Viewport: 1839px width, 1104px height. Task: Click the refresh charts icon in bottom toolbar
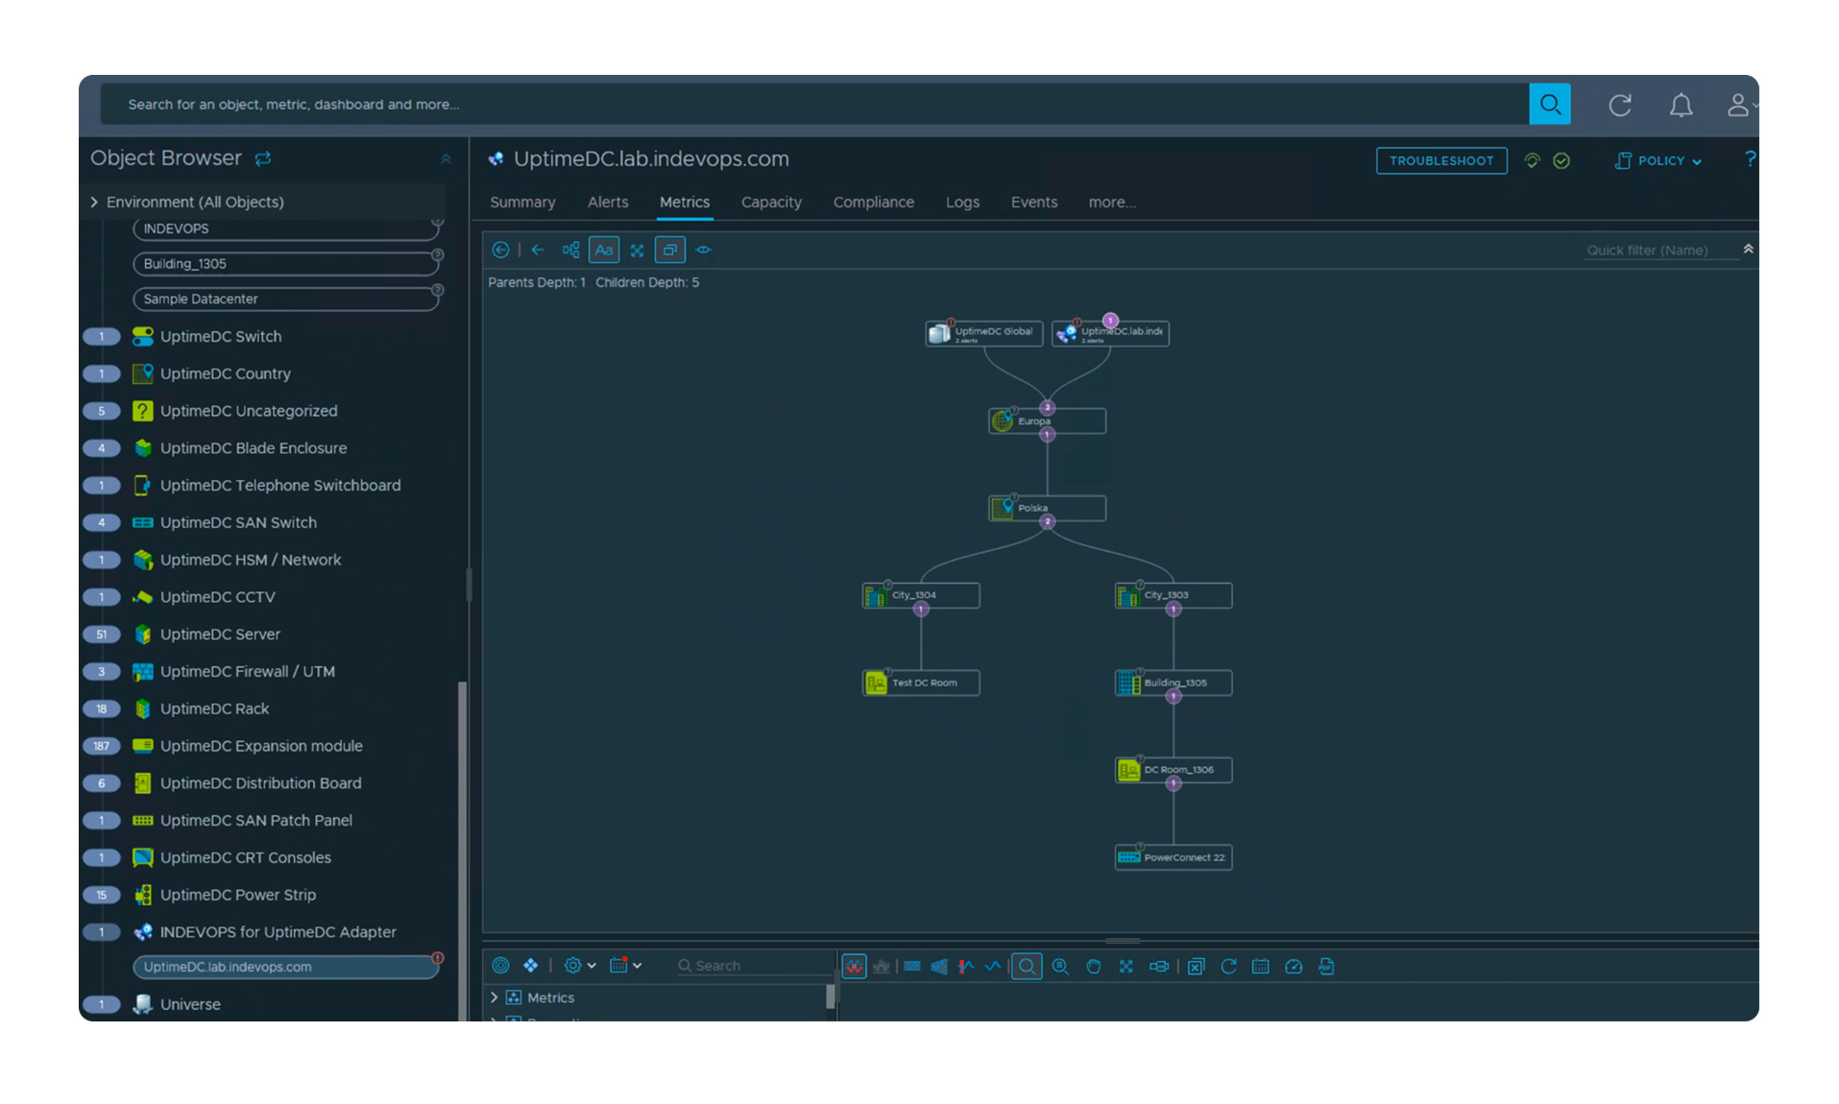(1228, 966)
